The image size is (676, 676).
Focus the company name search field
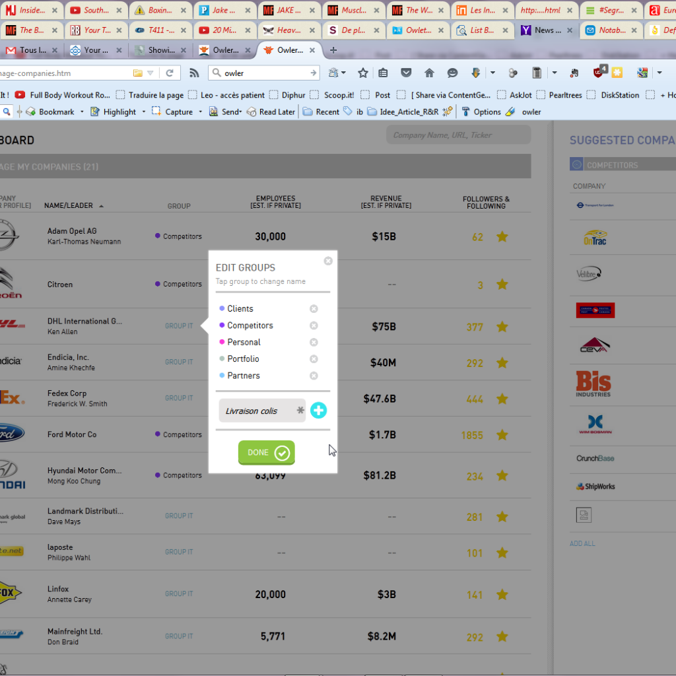point(458,135)
